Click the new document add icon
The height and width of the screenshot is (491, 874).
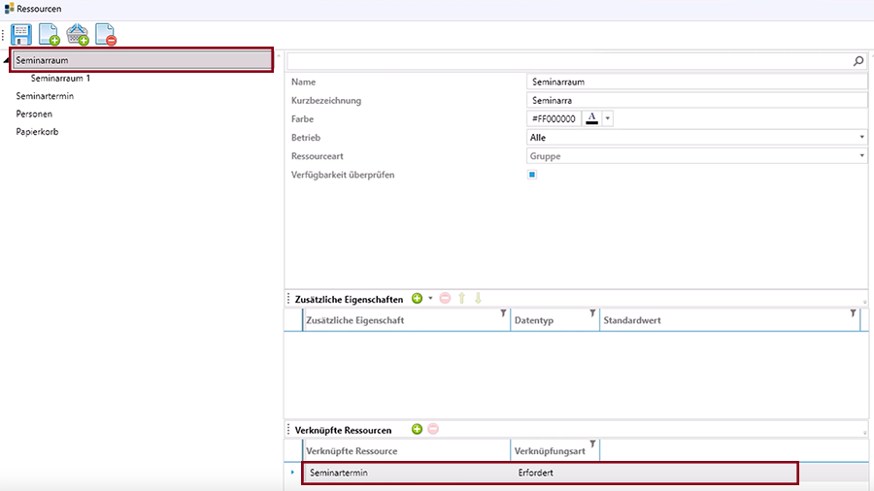click(50, 36)
